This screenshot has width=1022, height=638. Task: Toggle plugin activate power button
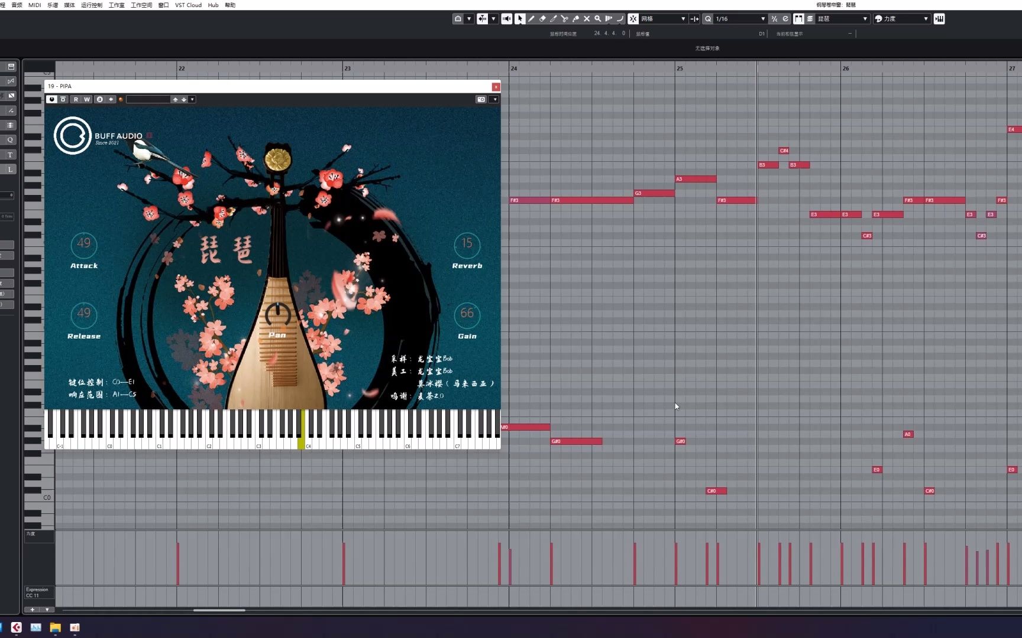click(52, 99)
